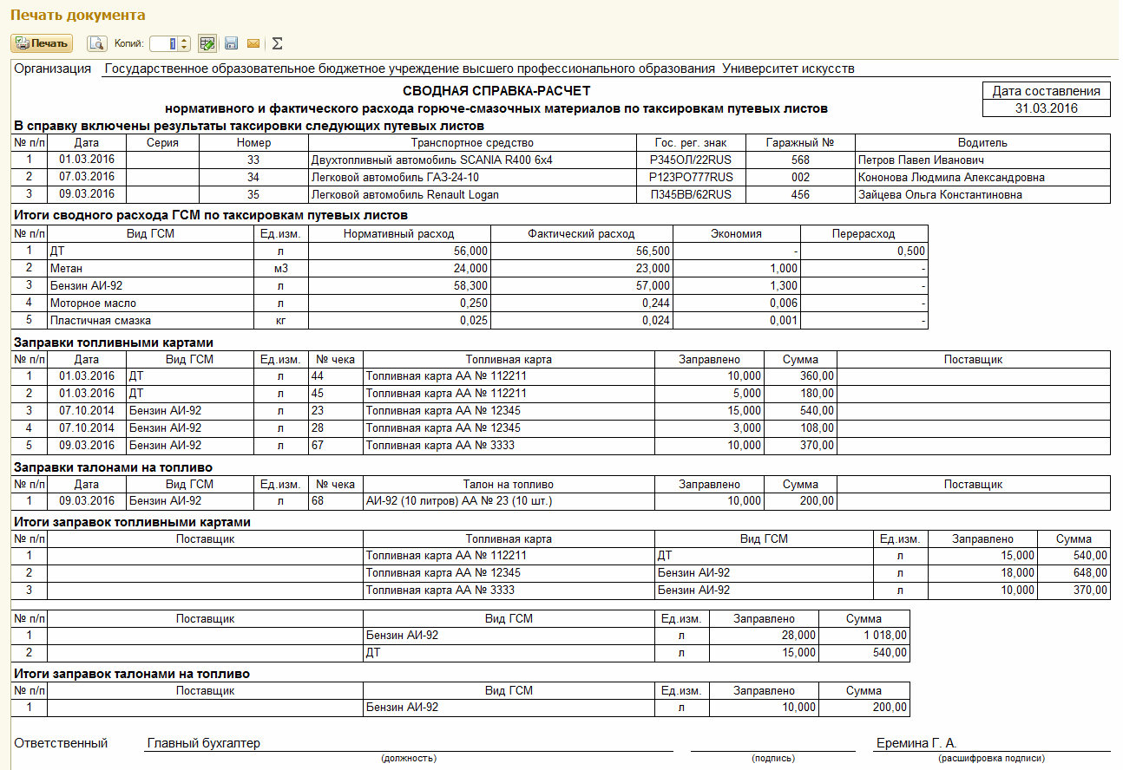Click the Печать print button
The height and width of the screenshot is (770, 1123).
[42, 43]
